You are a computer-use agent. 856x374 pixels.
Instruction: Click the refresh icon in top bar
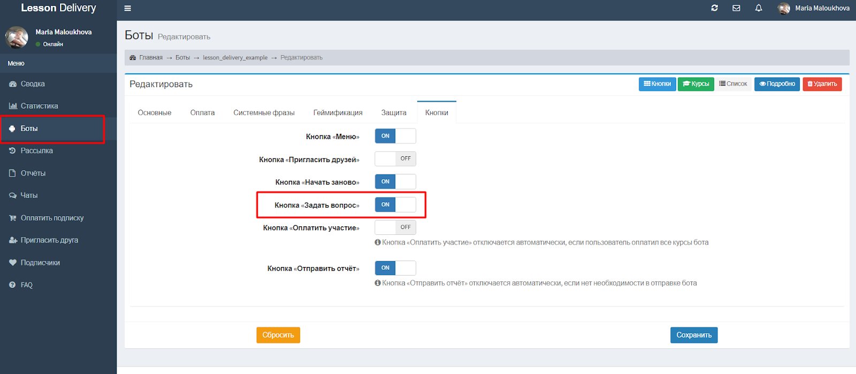pos(714,8)
